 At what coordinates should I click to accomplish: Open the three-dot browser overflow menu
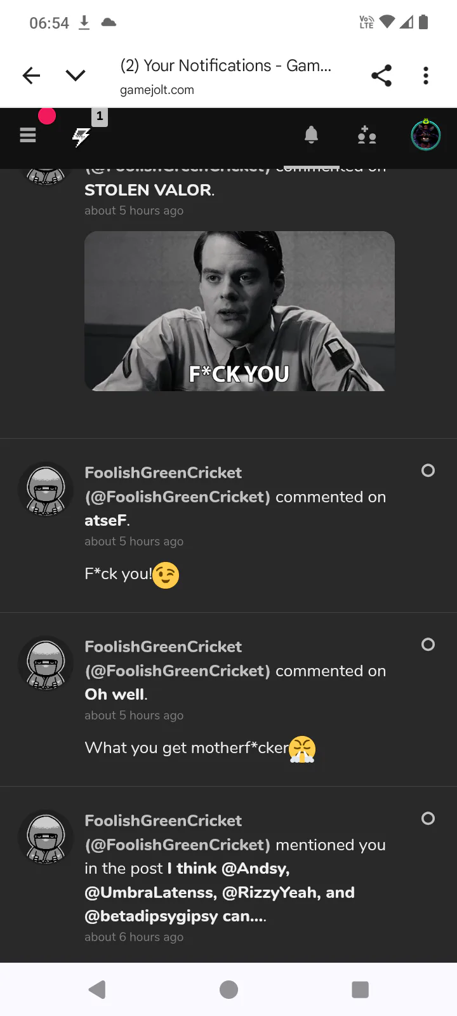pyautogui.click(x=426, y=76)
